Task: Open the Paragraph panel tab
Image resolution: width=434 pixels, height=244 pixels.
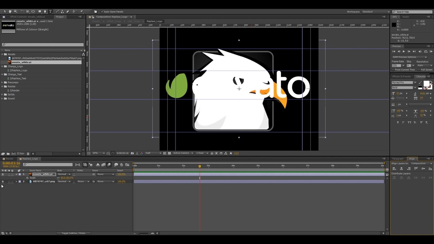Action: [398, 159]
